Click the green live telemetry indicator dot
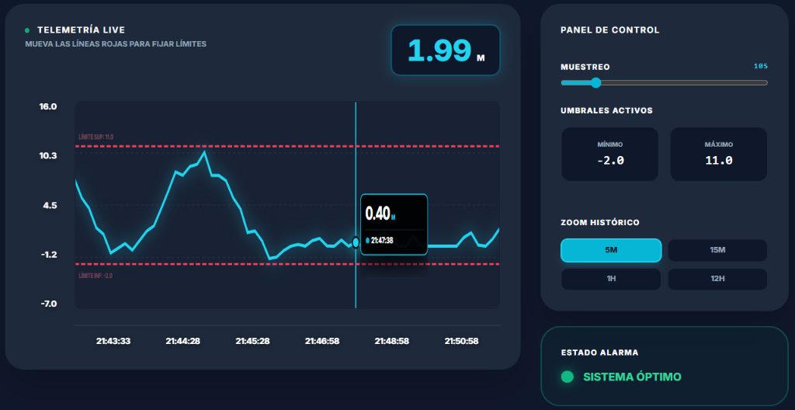The width and height of the screenshot is (795, 410). click(x=27, y=30)
